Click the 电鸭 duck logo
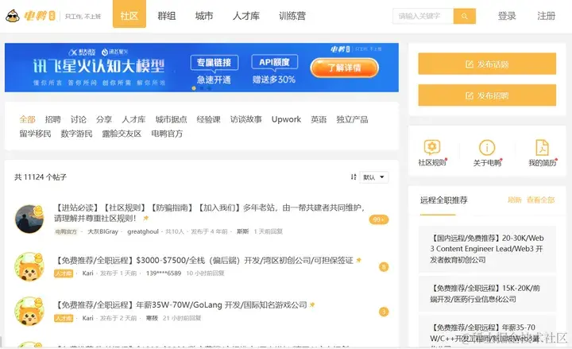Viewport: 572px width, 349px height. [30, 16]
